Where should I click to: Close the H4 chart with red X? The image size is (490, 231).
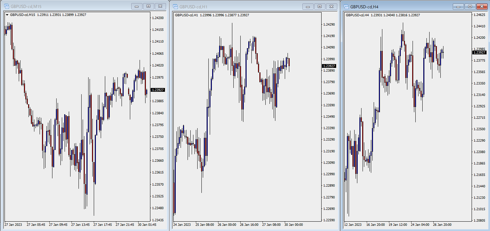(x=481, y=6)
